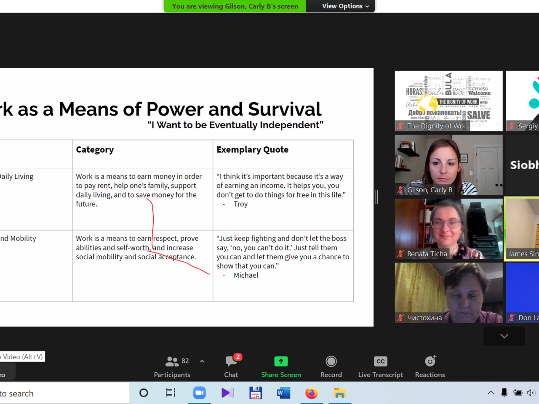Open the Participants panel
The width and height of the screenshot is (539, 404).
(172, 367)
